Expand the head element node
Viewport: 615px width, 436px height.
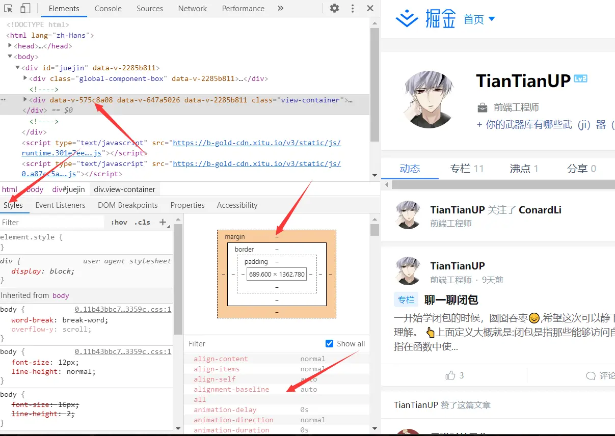pos(10,46)
